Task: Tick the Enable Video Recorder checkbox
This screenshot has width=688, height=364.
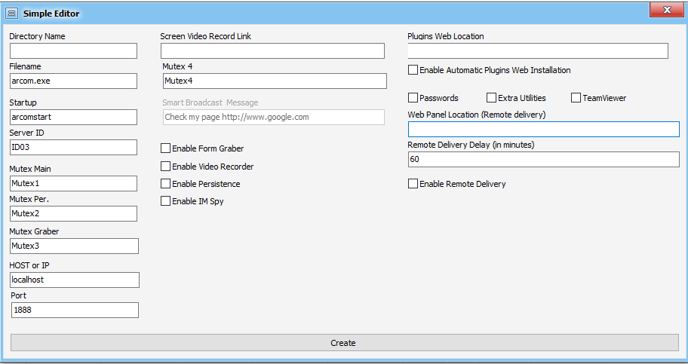Action: coord(166,166)
